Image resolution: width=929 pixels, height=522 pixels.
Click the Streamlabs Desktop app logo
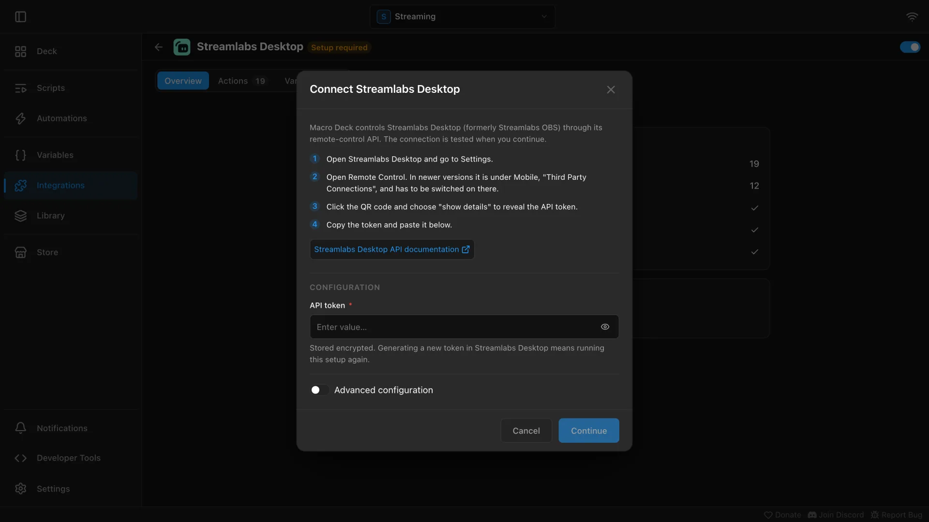click(182, 47)
